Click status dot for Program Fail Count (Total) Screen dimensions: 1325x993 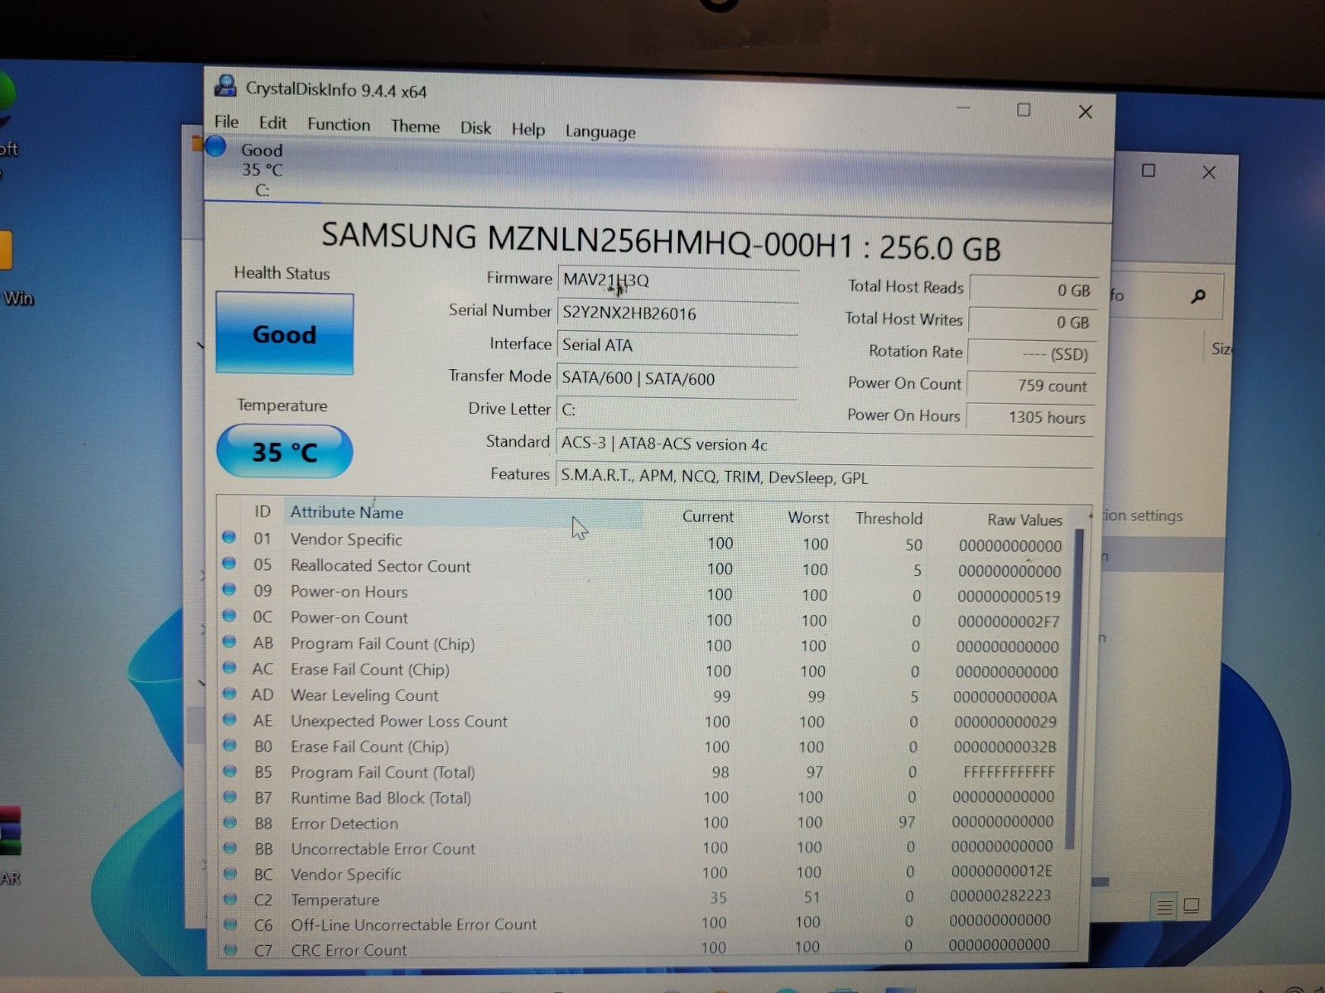[x=229, y=770]
